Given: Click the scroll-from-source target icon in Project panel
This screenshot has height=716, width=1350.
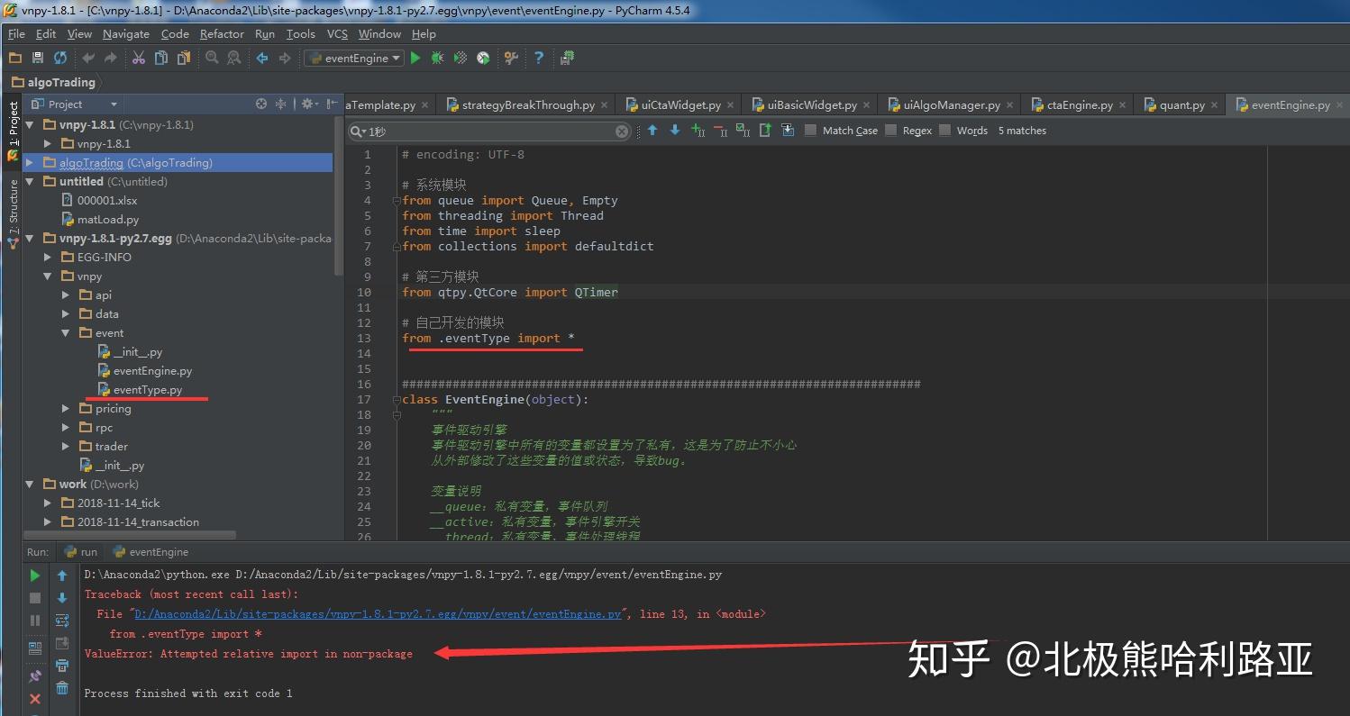Looking at the screenshot, I should click(x=261, y=104).
